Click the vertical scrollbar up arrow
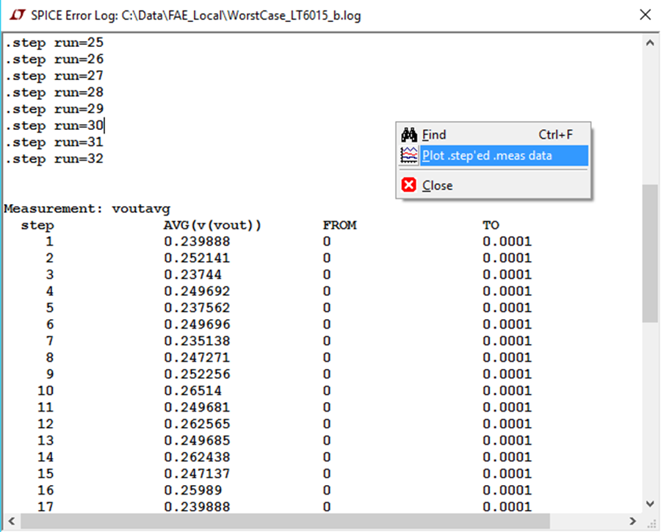The height and width of the screenshot is (532, 661). tap(649, 42)
